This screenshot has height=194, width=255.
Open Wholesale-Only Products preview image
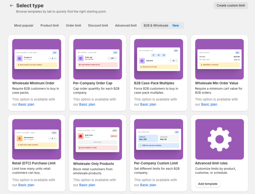pos(97,139)
